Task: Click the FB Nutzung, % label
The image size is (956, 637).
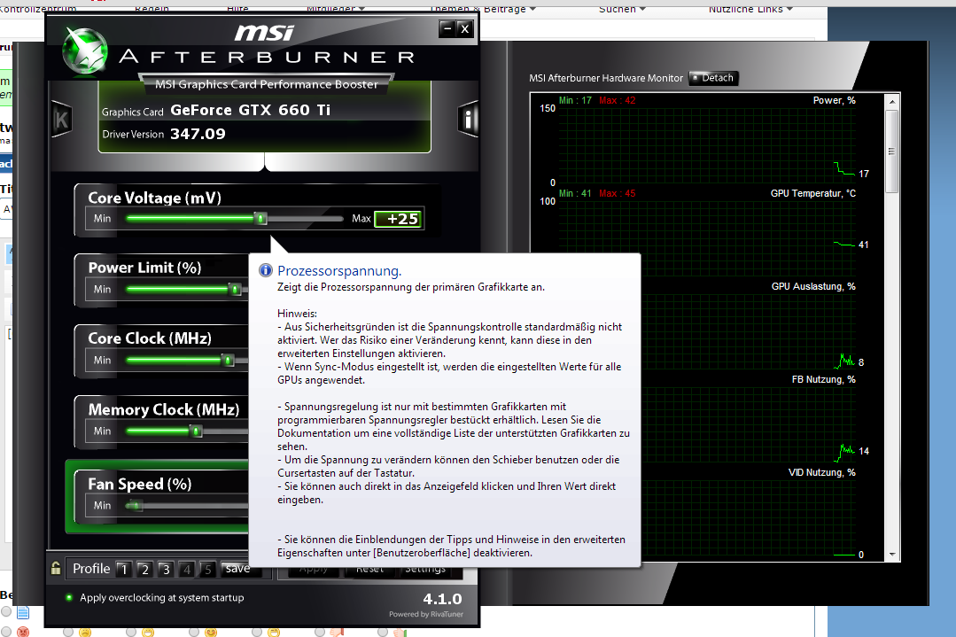Action: (x=824, y=379)
